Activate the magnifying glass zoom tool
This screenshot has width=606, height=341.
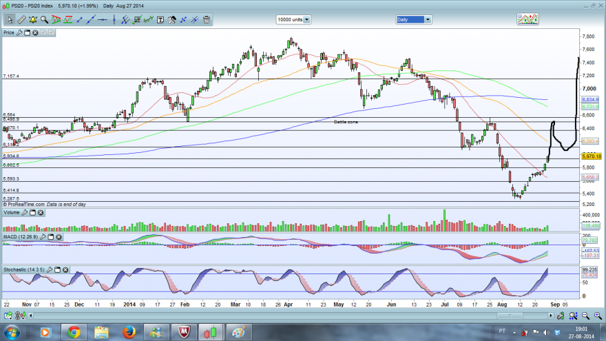tap(45, 20)
